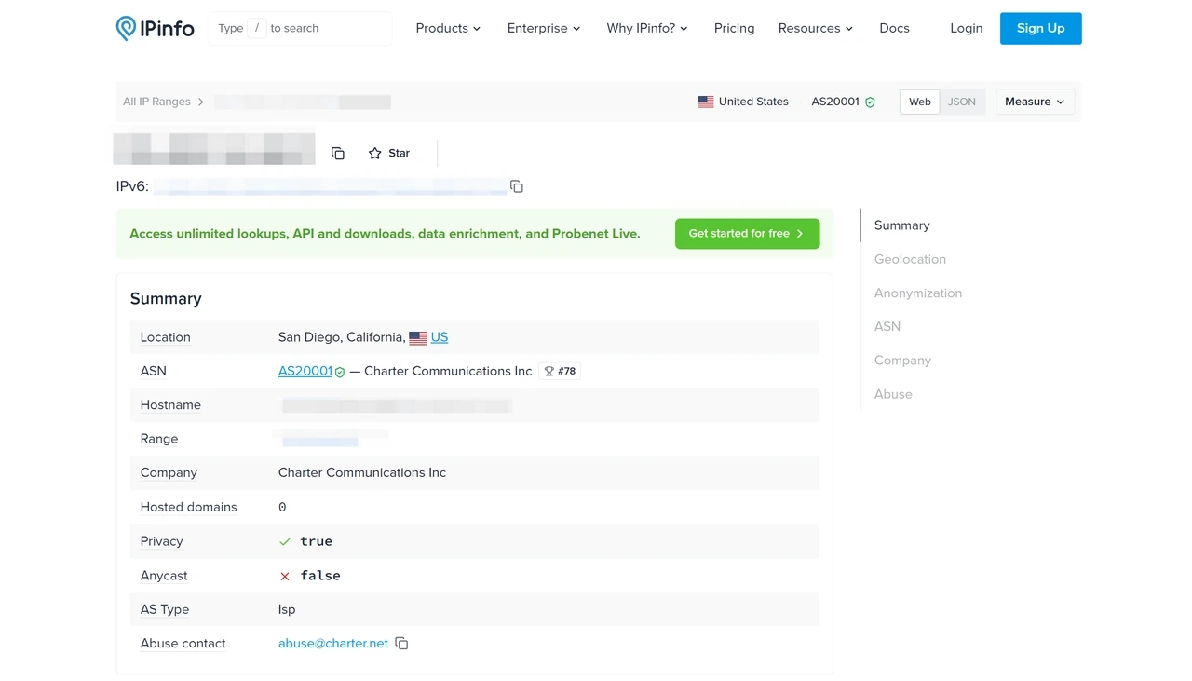Image resolution: width=1192 pixels, height=681 pixels.
Task: Open the Measure dropdown
Action: coord(1035,102)
